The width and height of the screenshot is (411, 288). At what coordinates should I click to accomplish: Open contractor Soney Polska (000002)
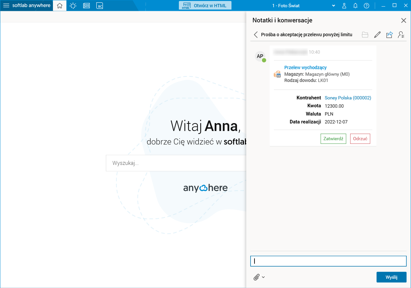click(348, 98)
